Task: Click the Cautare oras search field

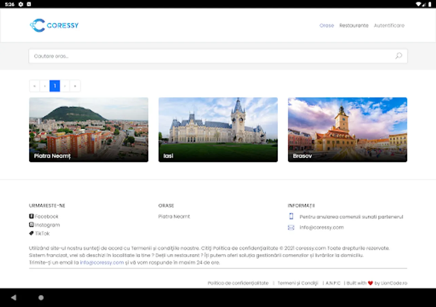Action: click(218, 56)
